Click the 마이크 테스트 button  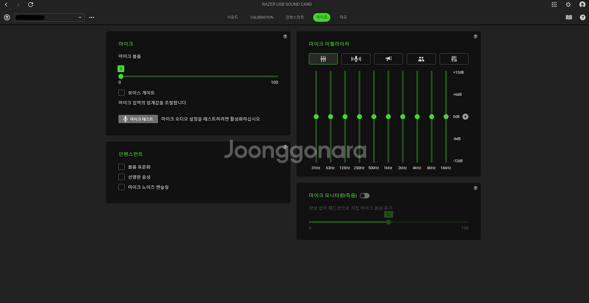tap(138, 119)
